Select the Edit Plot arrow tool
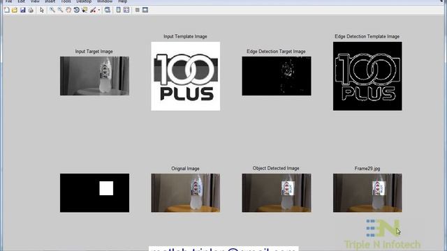 point(42,10)
